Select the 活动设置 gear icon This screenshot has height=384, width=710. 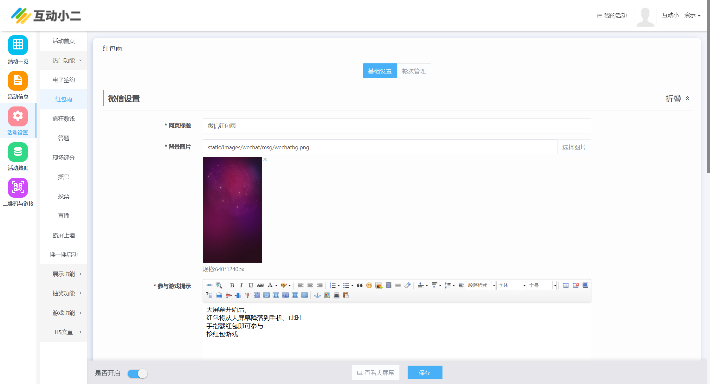click(x=18, y=116)
